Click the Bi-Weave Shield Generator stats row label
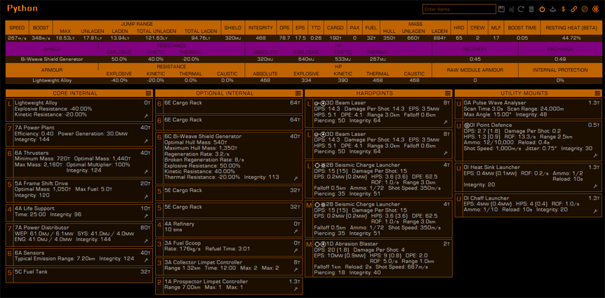The image size is (605, 298). tap(52, 60)
